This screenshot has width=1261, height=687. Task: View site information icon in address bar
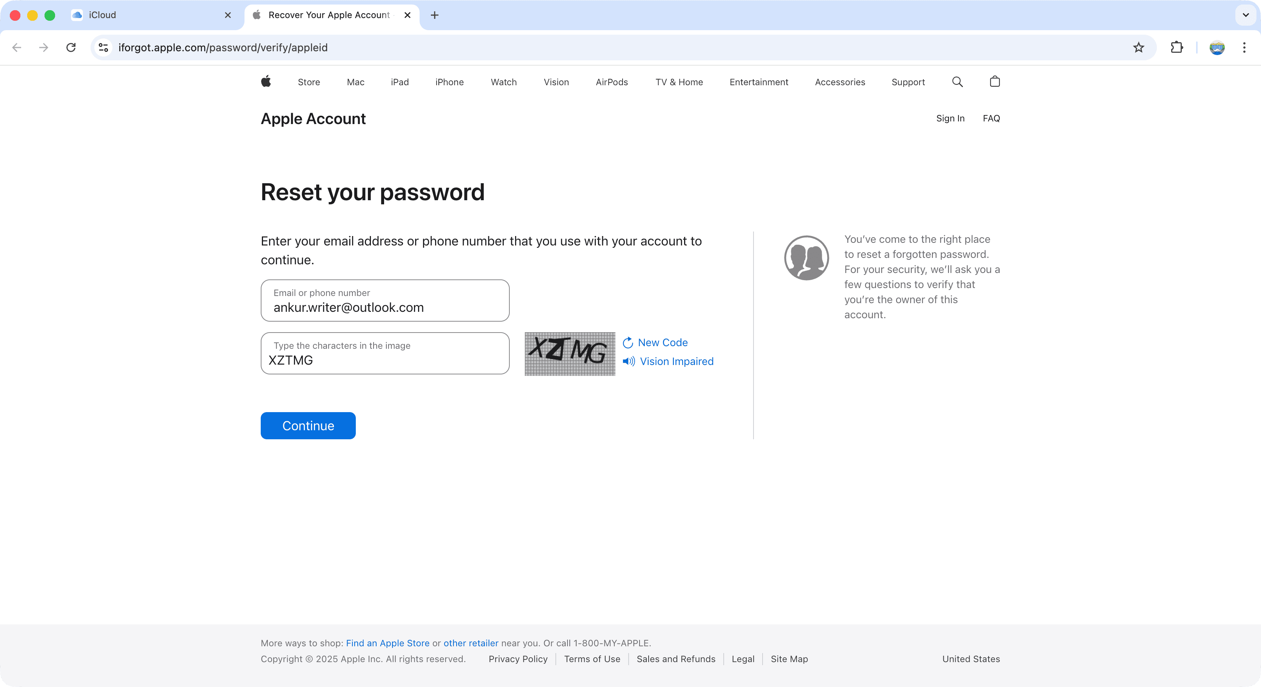[x=103, y=48]
